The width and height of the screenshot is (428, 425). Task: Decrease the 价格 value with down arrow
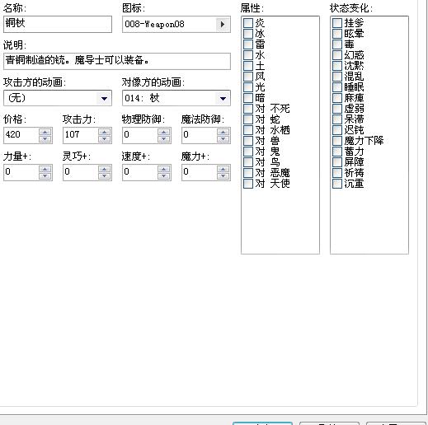[x=45, y=139]
